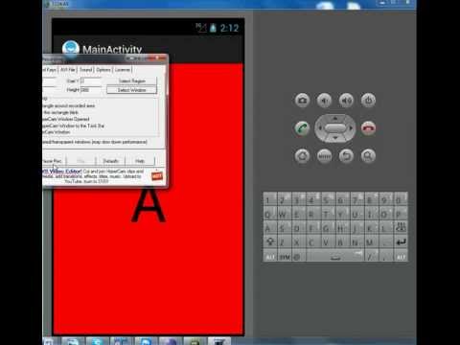Click the Start Y input field

(91, 80)
